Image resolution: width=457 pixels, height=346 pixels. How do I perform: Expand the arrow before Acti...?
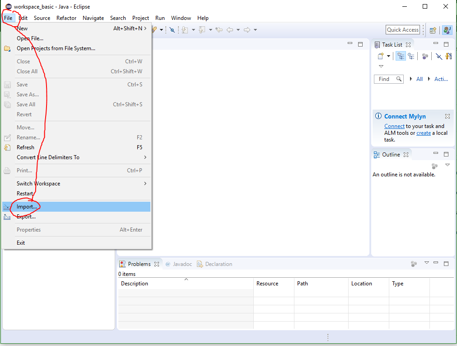click(x=429, y=79)
